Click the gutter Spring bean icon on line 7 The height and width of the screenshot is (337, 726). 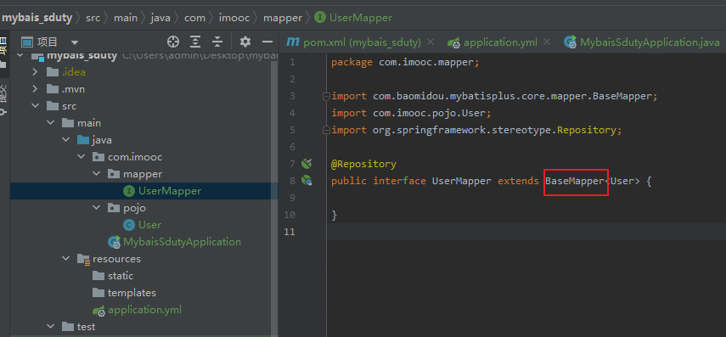pos(307,164)
